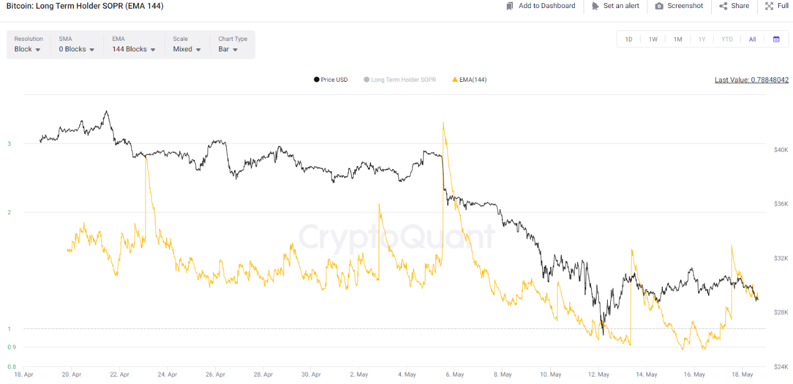Select the All time range
This screenshot has width=793, height=384.
coord(752,39)
